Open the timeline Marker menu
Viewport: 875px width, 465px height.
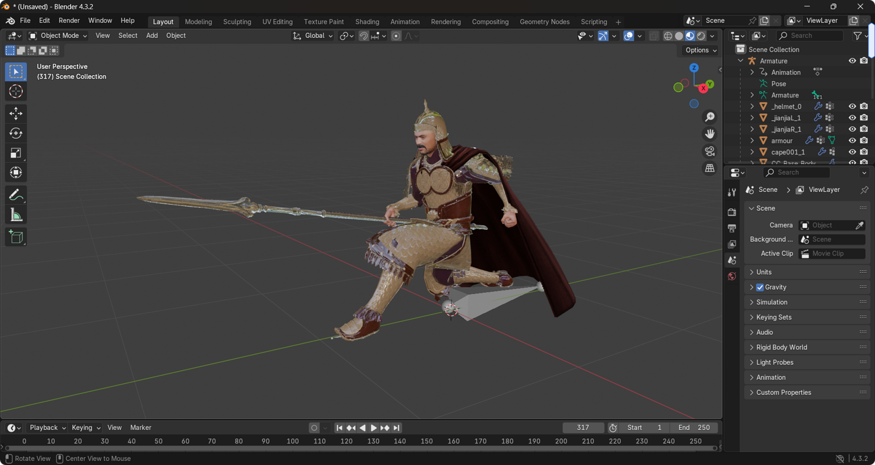pyautogui.click(x=141, y=428)
